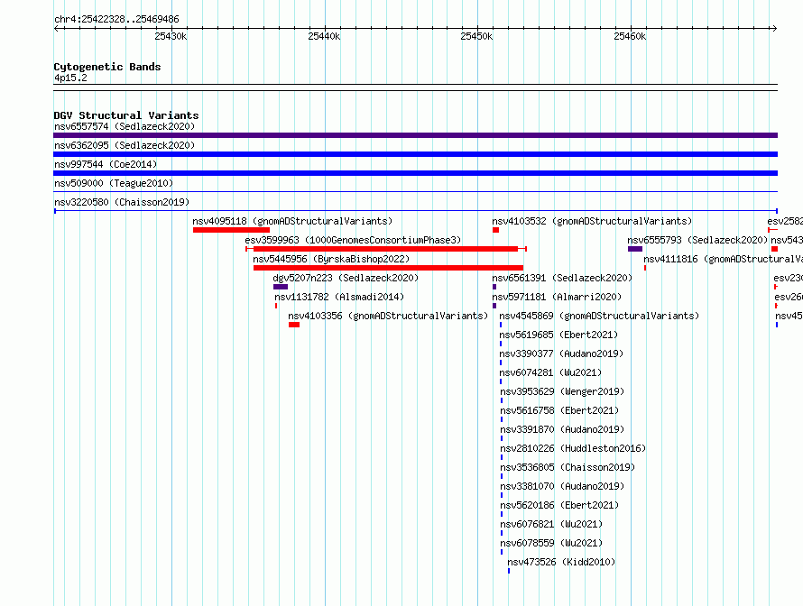
Task: Open the nsv5445956 (ByrskaBishop2022) label
Action: [x=331, y=259]
